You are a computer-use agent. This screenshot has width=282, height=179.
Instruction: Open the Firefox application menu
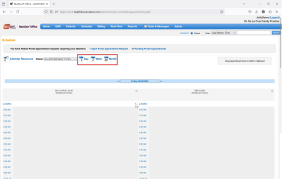[x=277, y=12]
